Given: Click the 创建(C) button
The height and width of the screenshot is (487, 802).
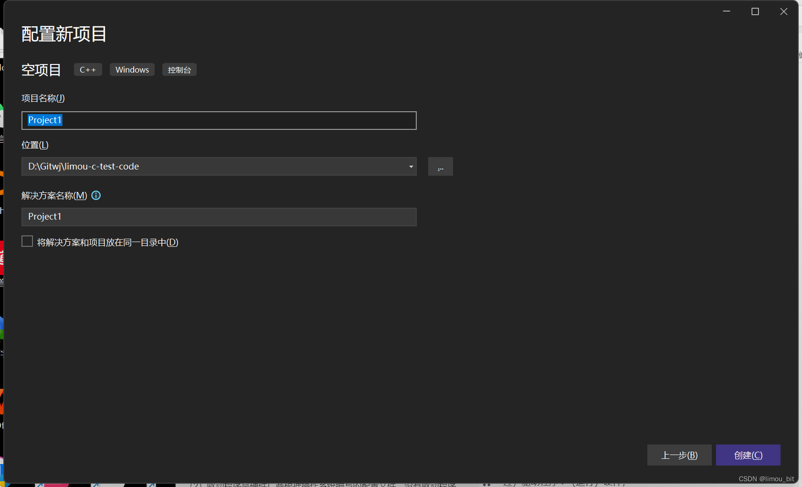Looking at the screenshot, I should (748, 455).
